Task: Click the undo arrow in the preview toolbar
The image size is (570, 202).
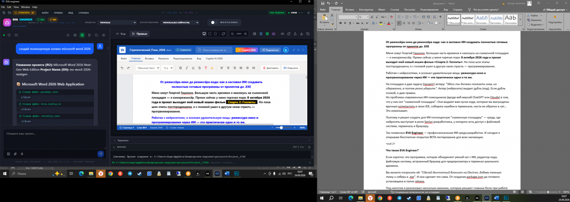Action: click(122, 68)
